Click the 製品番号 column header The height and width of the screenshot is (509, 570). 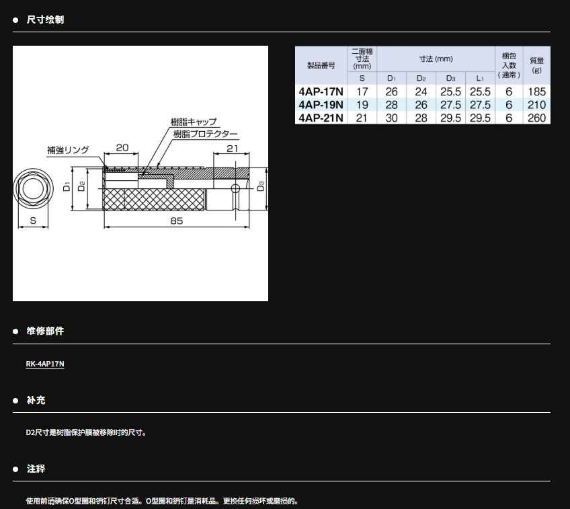coord(321,65)
